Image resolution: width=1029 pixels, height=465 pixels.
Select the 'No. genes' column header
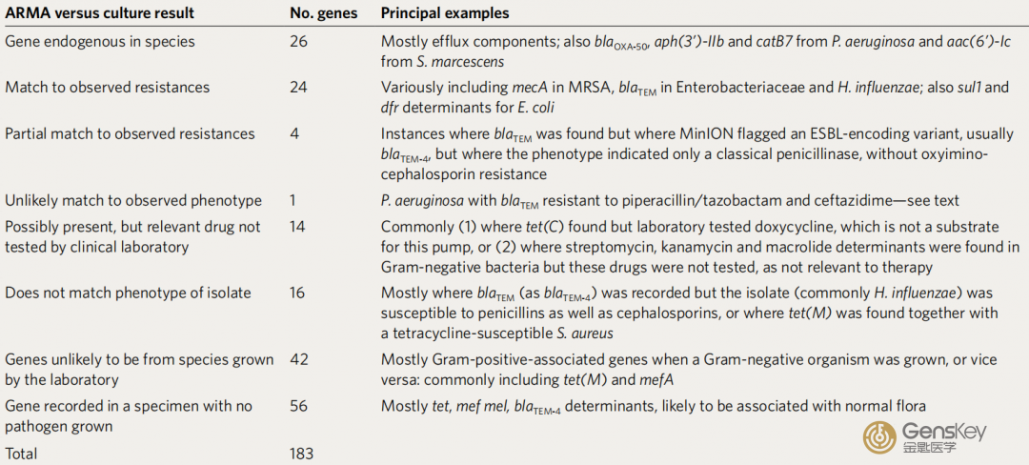tap(320, 13)
